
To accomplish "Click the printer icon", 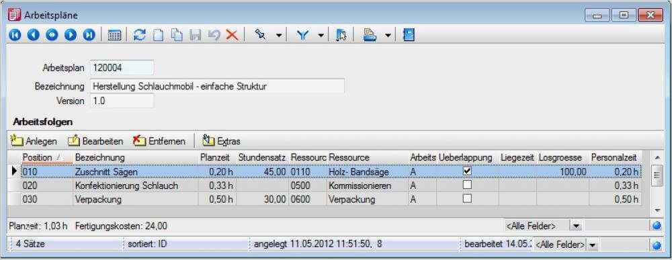I will (370, 35).
